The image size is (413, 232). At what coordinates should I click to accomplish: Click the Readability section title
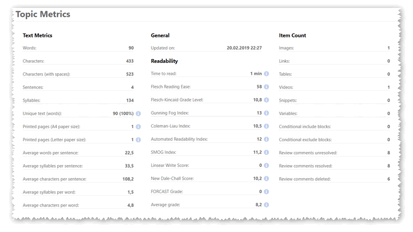[x=165, y=61]
